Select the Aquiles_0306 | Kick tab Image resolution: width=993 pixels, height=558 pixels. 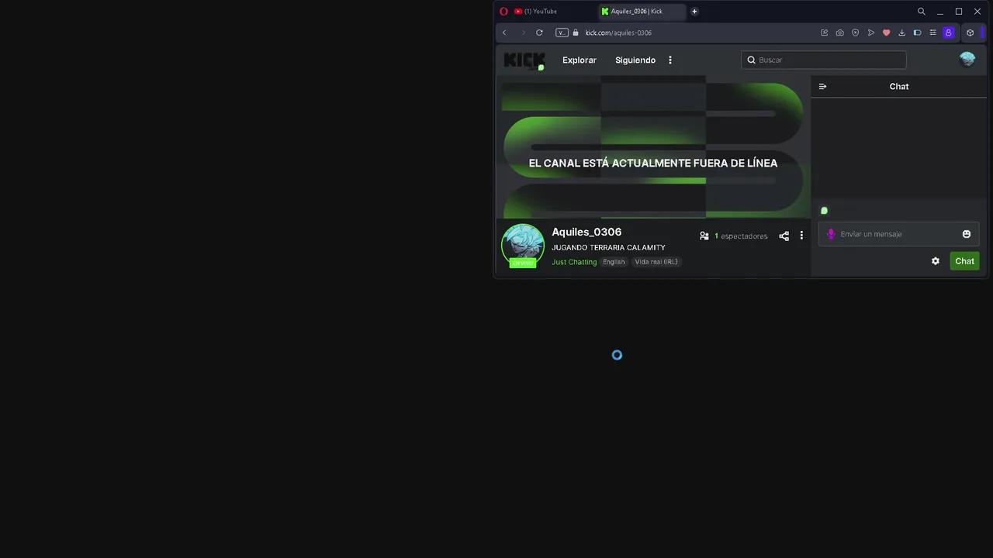pyautogui.click(x=642, y=12)
